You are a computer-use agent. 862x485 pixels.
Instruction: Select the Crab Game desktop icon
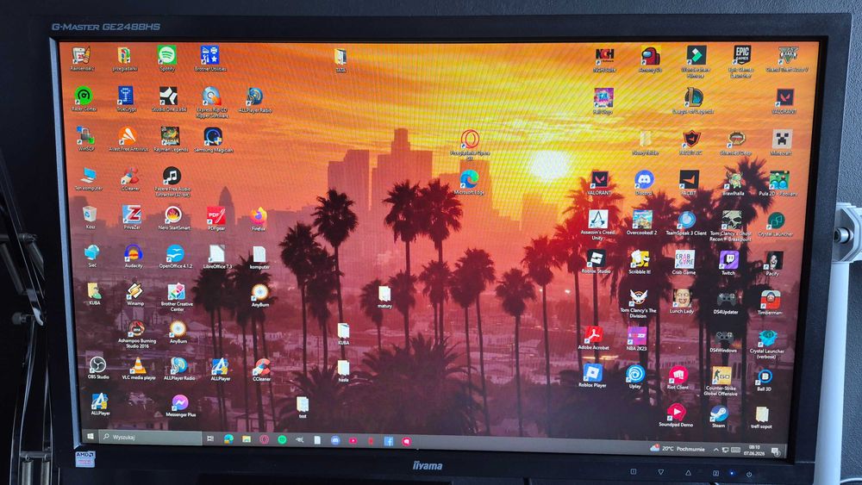pyautogui.click(x=684, y=262)
